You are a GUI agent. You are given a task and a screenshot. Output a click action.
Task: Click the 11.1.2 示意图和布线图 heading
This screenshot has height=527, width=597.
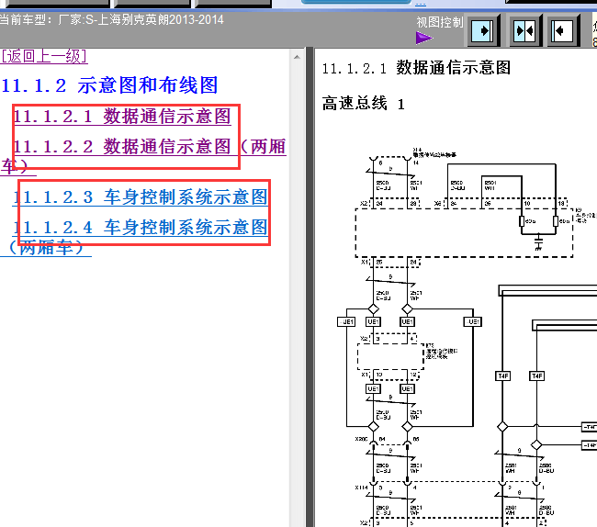point(109,85)
